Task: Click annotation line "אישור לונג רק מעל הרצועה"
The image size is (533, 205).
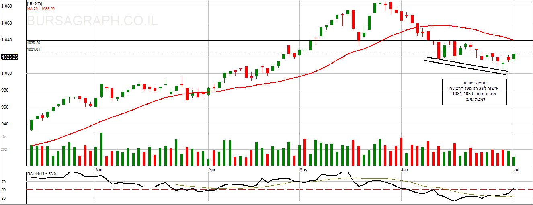Action: point(474,88)
